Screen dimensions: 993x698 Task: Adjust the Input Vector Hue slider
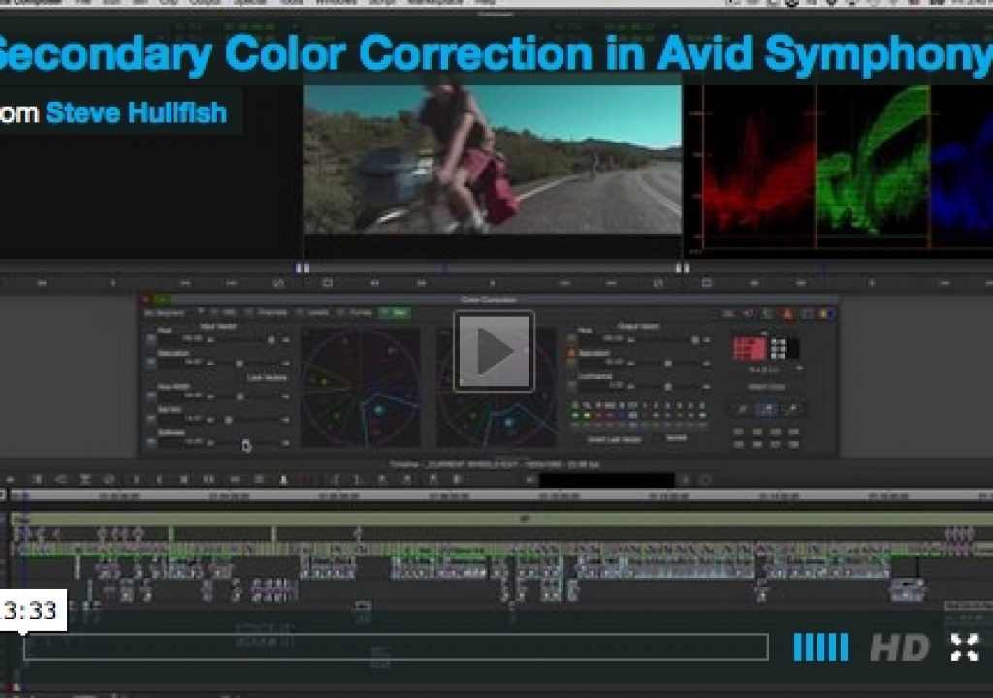[x=248, y=340]
